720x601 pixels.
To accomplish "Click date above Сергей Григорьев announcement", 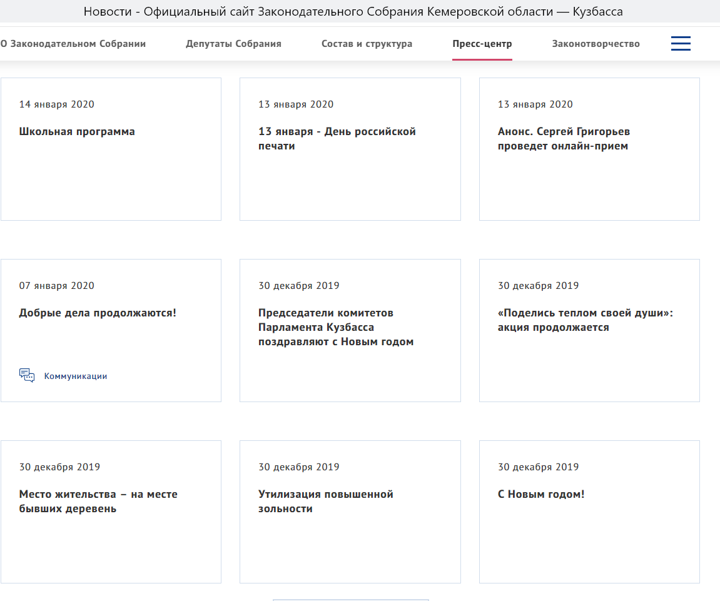I will pos(535,104).
